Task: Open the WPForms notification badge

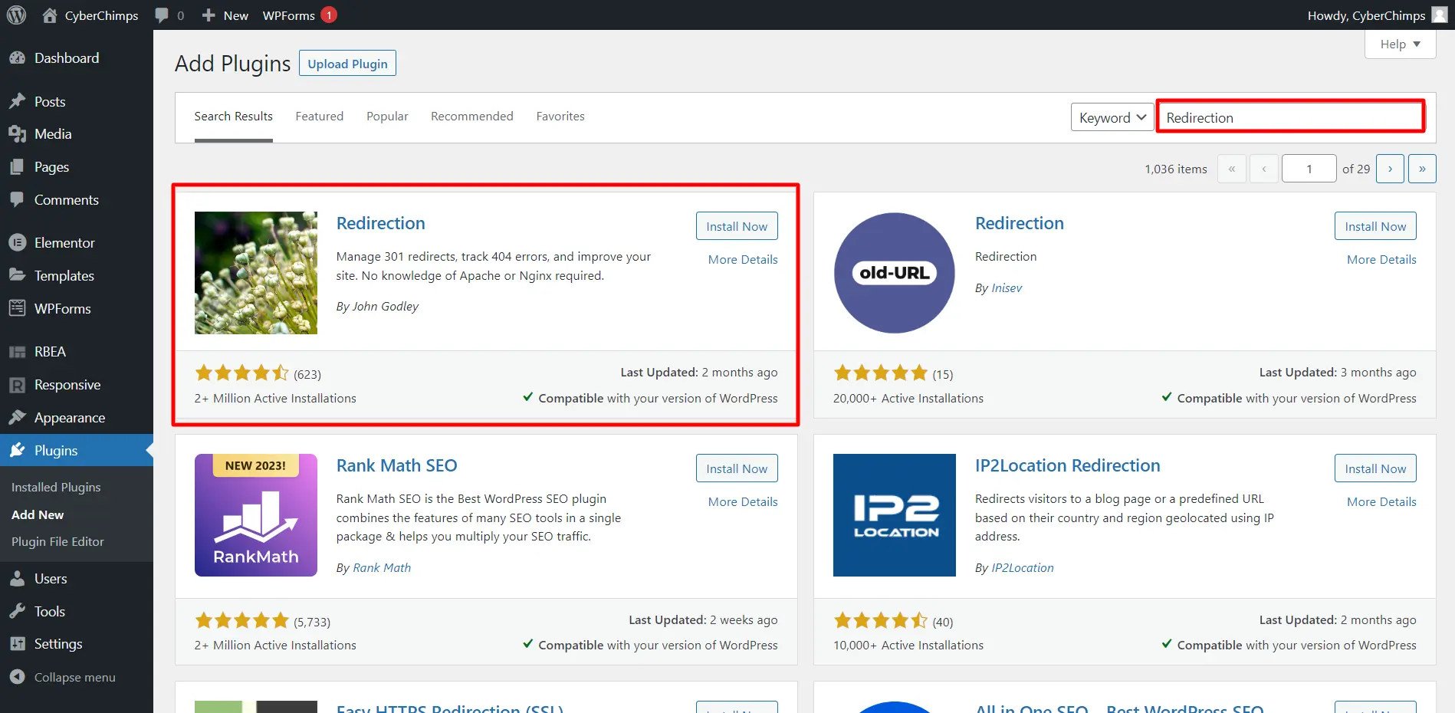Action: pyautogui.click(x=329, y=15)
